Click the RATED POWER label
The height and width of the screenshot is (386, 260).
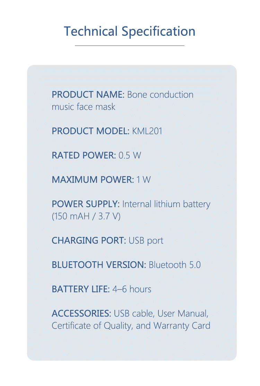84,155
